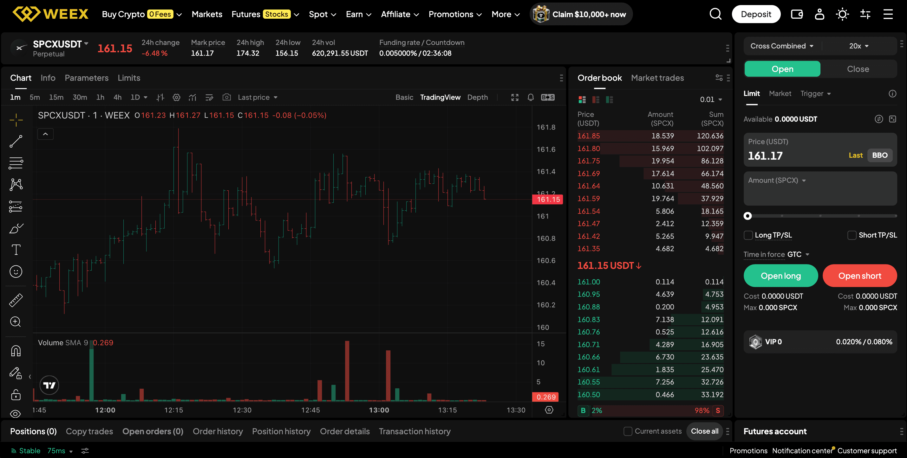Viewport: 907px width, 458px height.
Task: Select the brush drawing tool
Action: 16,228
